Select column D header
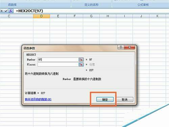This screenshot has width=169, height=127. (42, 16)
